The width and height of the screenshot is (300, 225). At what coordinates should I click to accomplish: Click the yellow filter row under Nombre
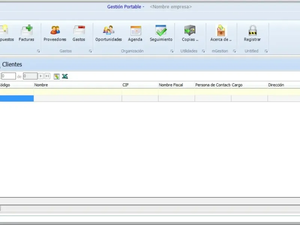pyautogui.click(x=78, y=92)
